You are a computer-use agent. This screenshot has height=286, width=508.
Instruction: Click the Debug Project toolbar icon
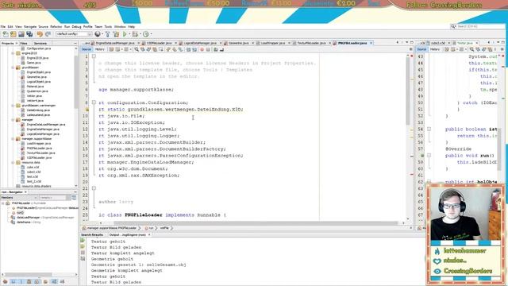(135, 34)
